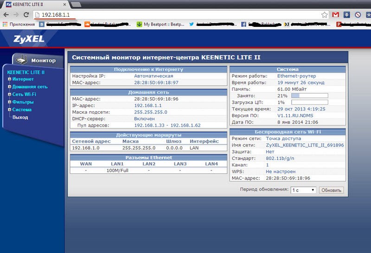Image resolution: width=371 pixels, height=253 pixels.
Task: Open the Сеть Wi-Fi menu item
Action: 24,94
